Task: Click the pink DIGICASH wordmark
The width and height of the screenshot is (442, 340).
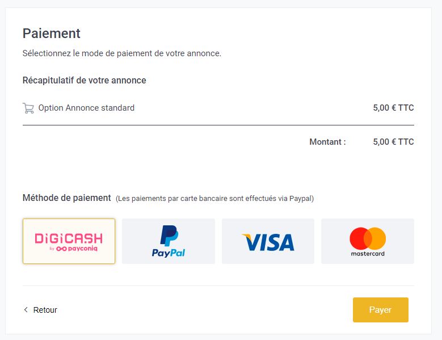Action: click(x=69, y=238)
